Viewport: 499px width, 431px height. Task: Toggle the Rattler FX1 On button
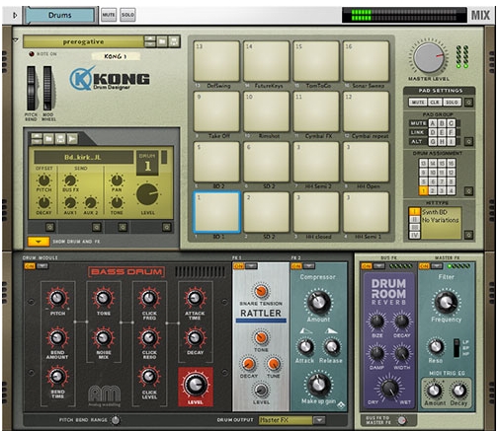pos(238,266)
